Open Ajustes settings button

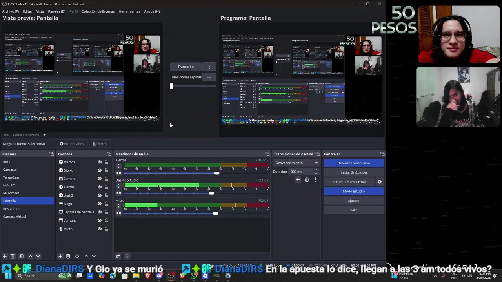click(353, 201)
